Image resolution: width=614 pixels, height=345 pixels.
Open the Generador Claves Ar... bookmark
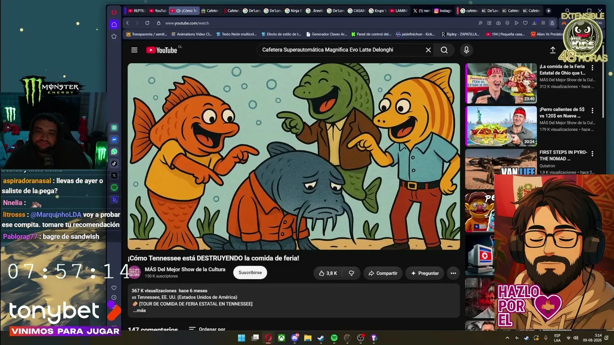326,34
